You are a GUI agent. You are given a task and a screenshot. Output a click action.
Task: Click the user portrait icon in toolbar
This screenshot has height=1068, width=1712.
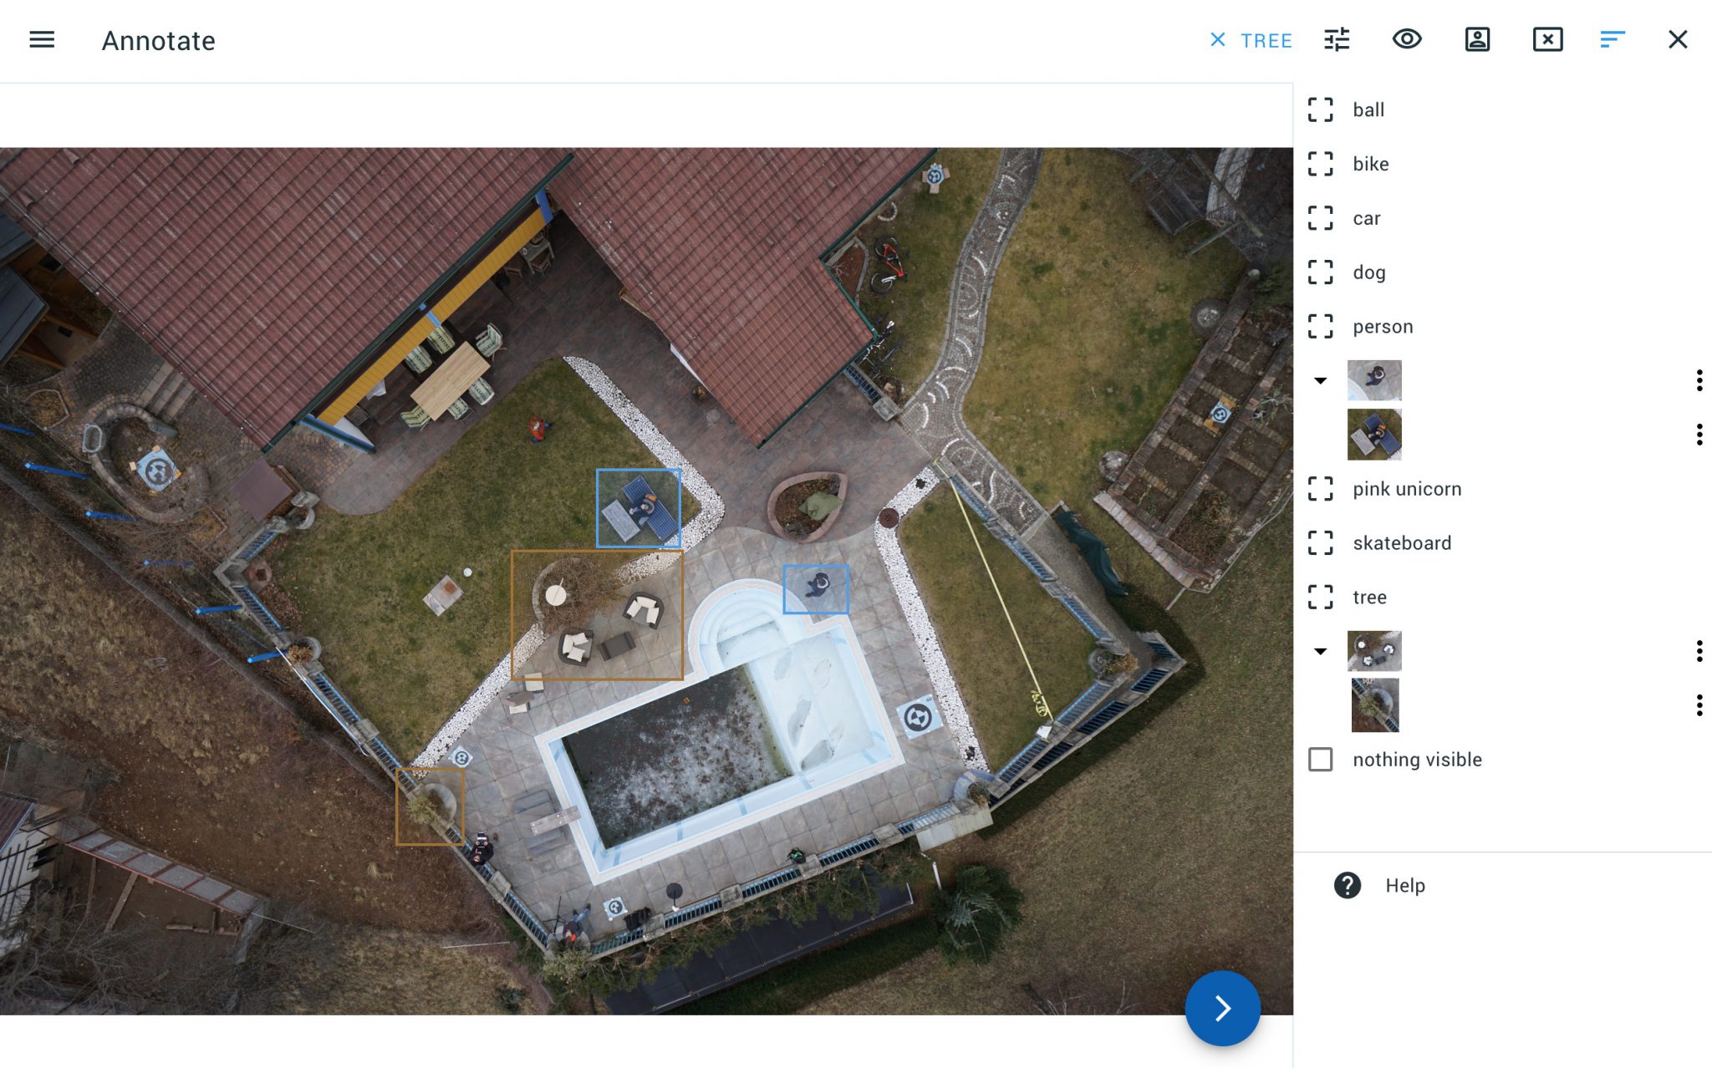(1477, 39)
